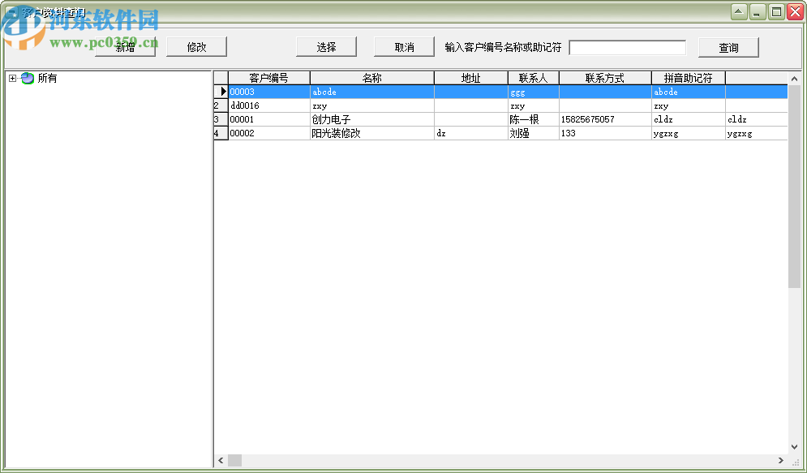Click name cell zxy in 名称 column
The height and width of the screenshot is (473, 807).
(372, 105)
